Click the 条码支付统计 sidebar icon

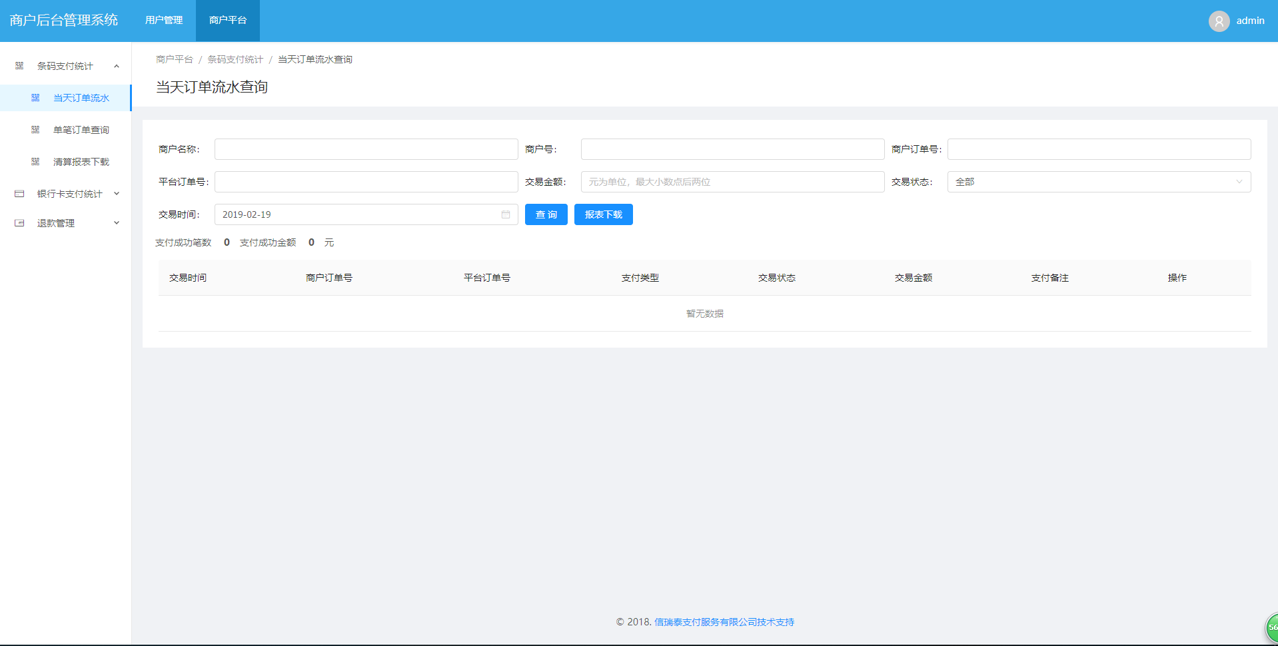coord(19,66)
